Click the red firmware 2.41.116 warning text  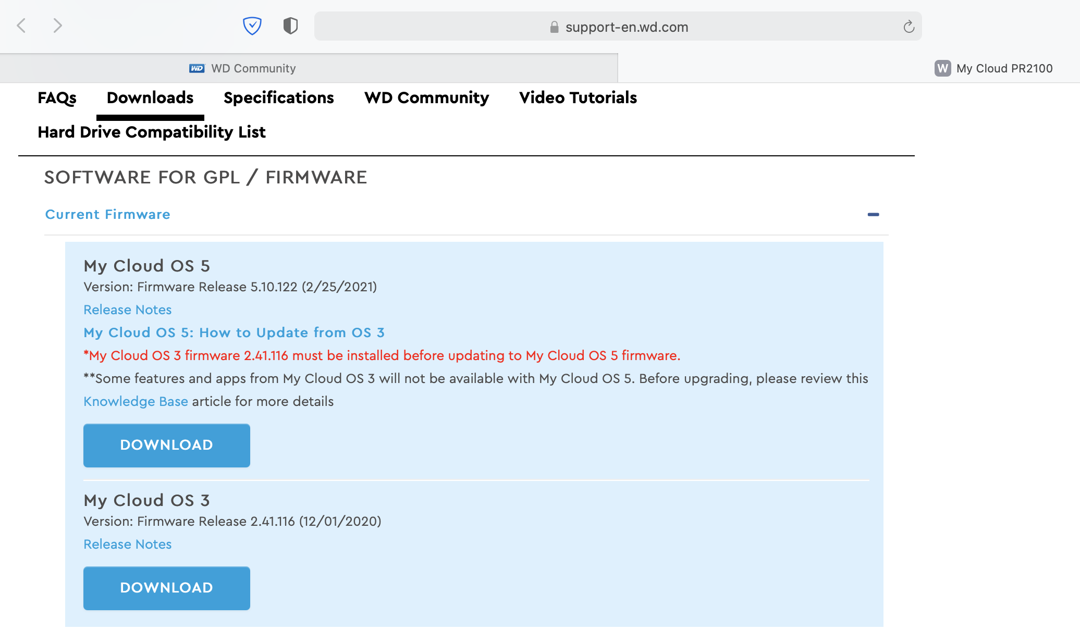tap(382, 355)
